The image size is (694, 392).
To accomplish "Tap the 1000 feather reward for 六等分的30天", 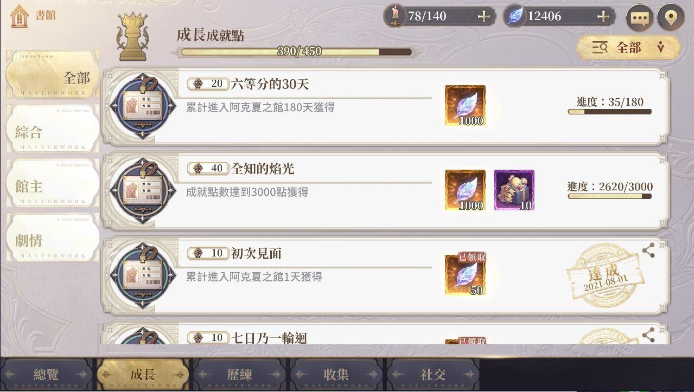I will pyautogui.click(x=465, y=106).
